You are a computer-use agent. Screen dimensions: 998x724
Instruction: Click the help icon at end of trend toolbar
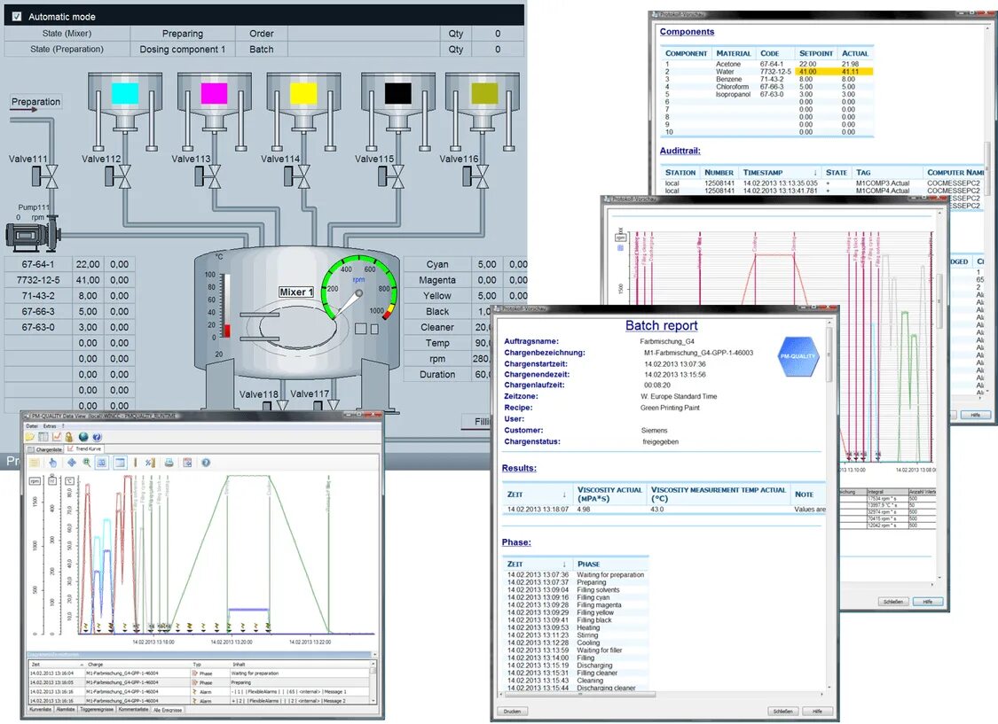coord(206,463)
